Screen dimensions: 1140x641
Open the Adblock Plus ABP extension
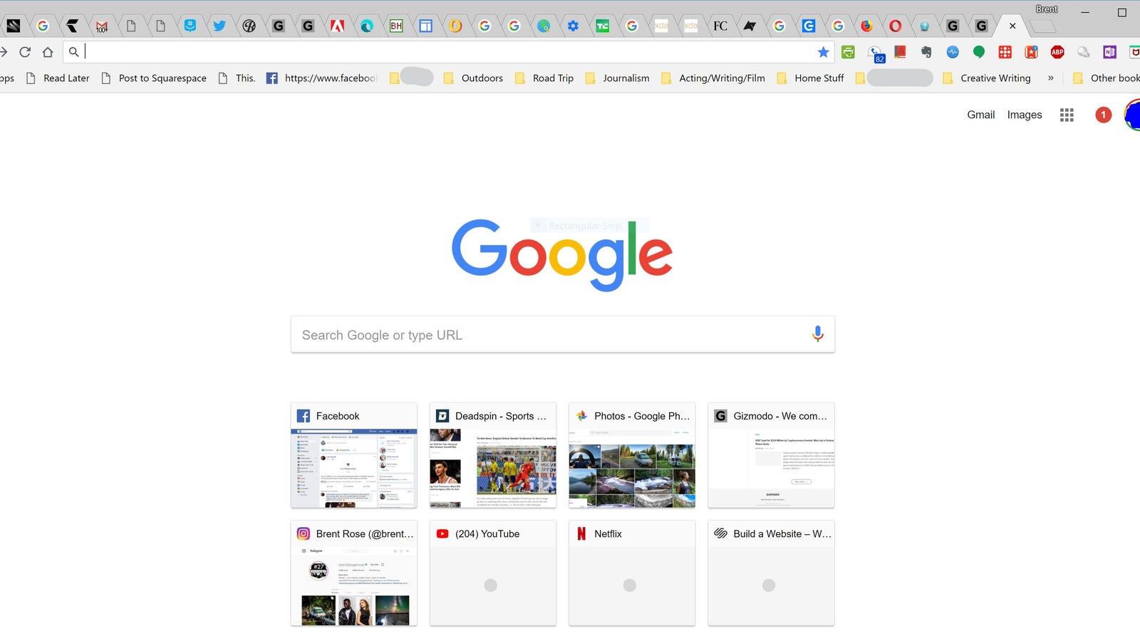(1057, 52)
